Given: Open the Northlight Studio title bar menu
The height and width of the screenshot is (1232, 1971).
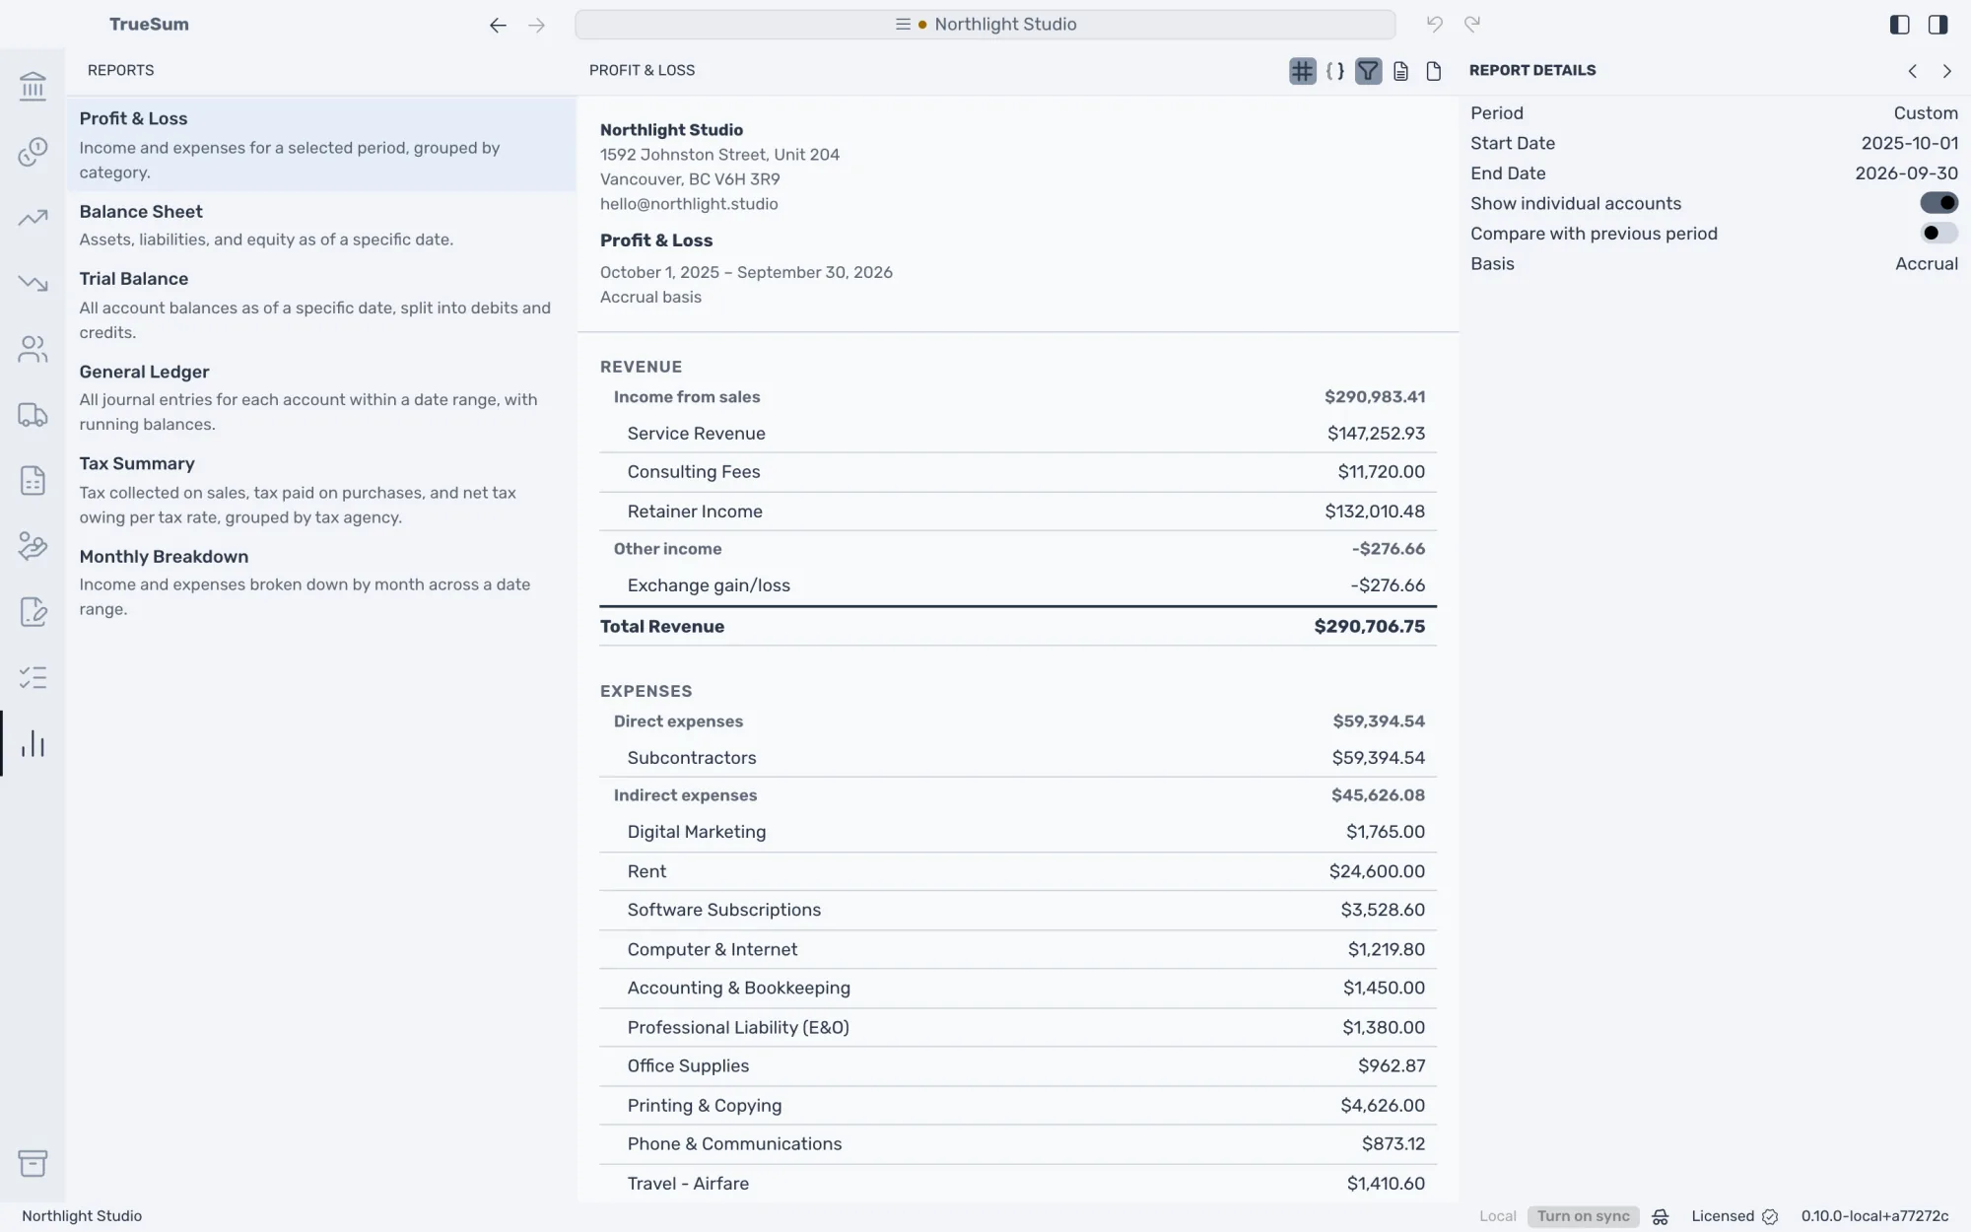Looking at the screenshot, I should [985, 25].
